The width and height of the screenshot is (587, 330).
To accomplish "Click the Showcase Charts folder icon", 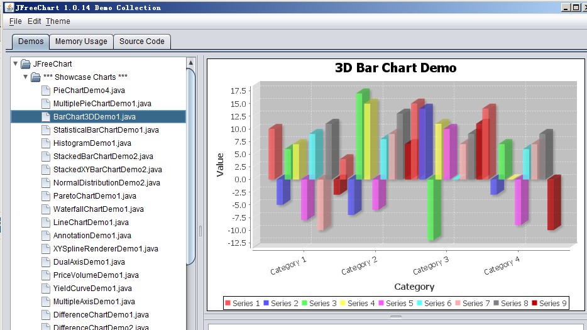I will coord(36,77).
